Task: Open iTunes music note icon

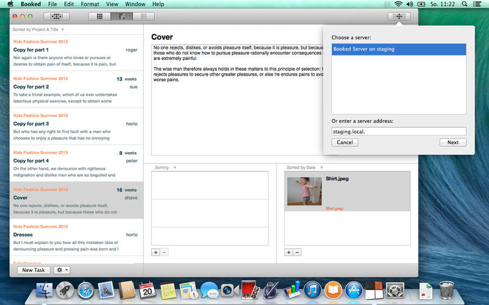Action: point(312,291)
